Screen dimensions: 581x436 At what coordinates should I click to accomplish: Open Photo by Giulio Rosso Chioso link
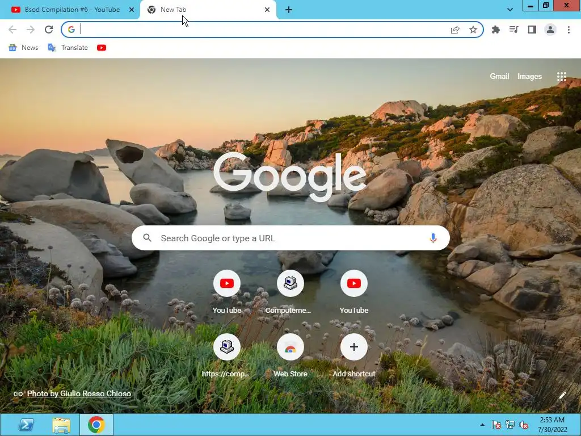79,394
